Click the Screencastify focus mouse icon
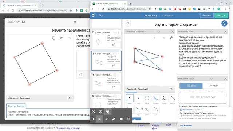Image resolution: width=233 pixels, height=131 pixels. 93,112
